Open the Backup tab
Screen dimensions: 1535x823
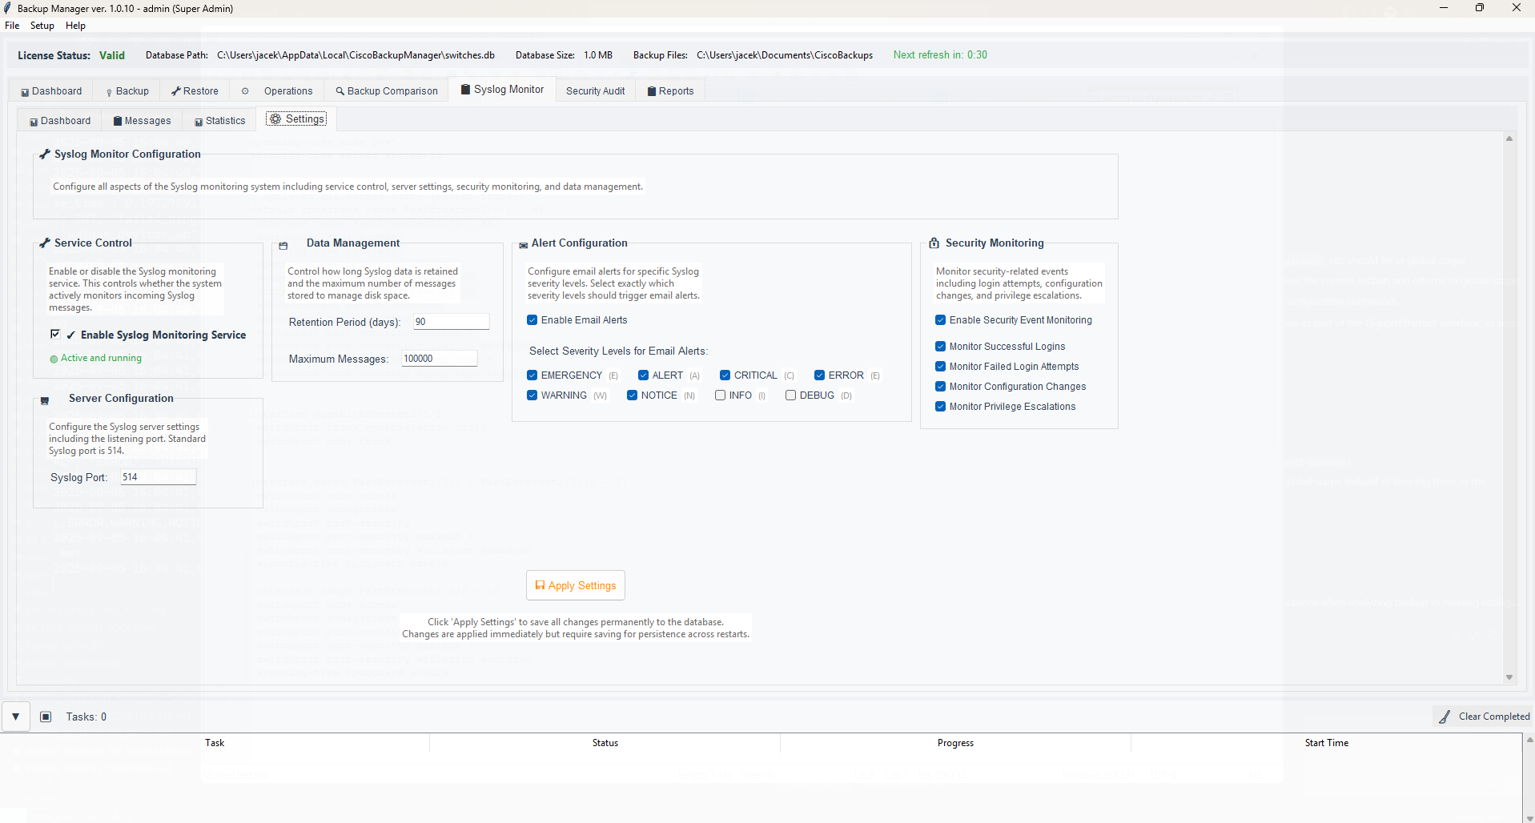point(127,91)
